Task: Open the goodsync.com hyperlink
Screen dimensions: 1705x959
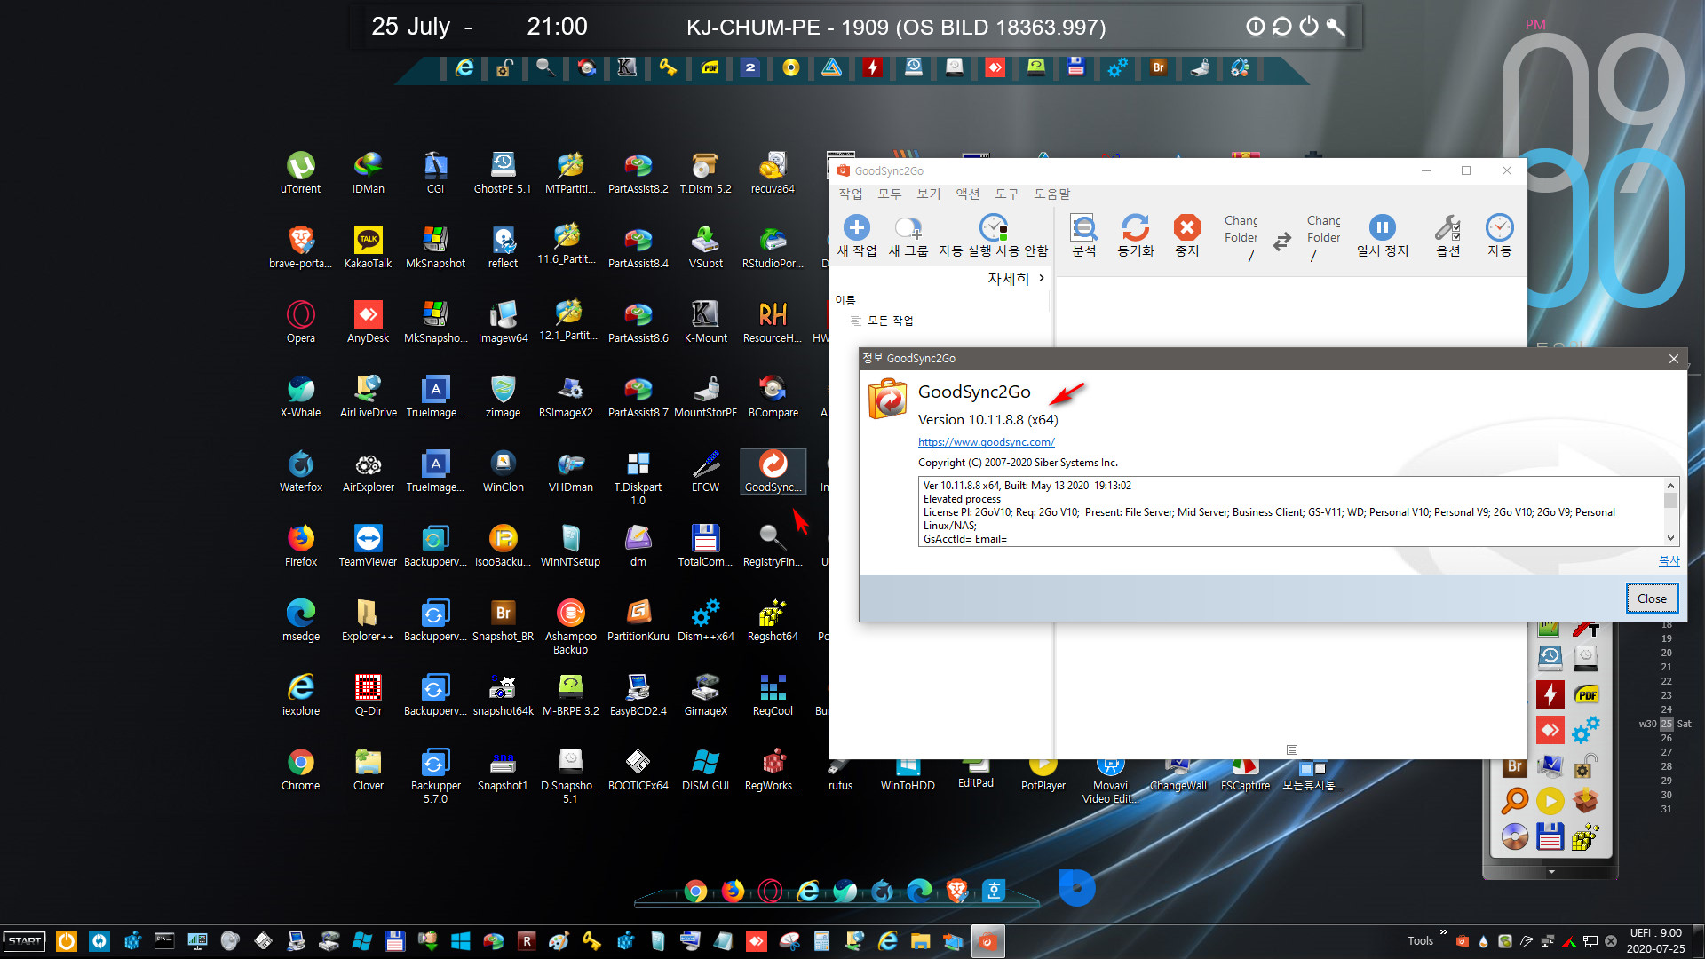Action: [x=986, y=442]
